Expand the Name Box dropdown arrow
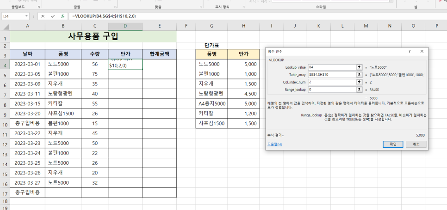 click(26, 17)
